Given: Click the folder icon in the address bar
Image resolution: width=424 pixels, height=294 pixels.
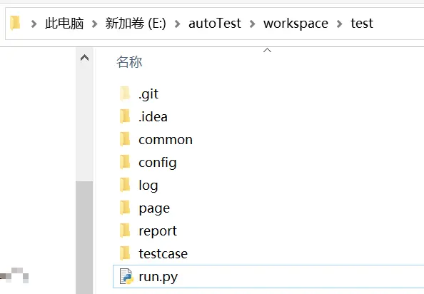Looking at the screenshot, I should [15, 23].
